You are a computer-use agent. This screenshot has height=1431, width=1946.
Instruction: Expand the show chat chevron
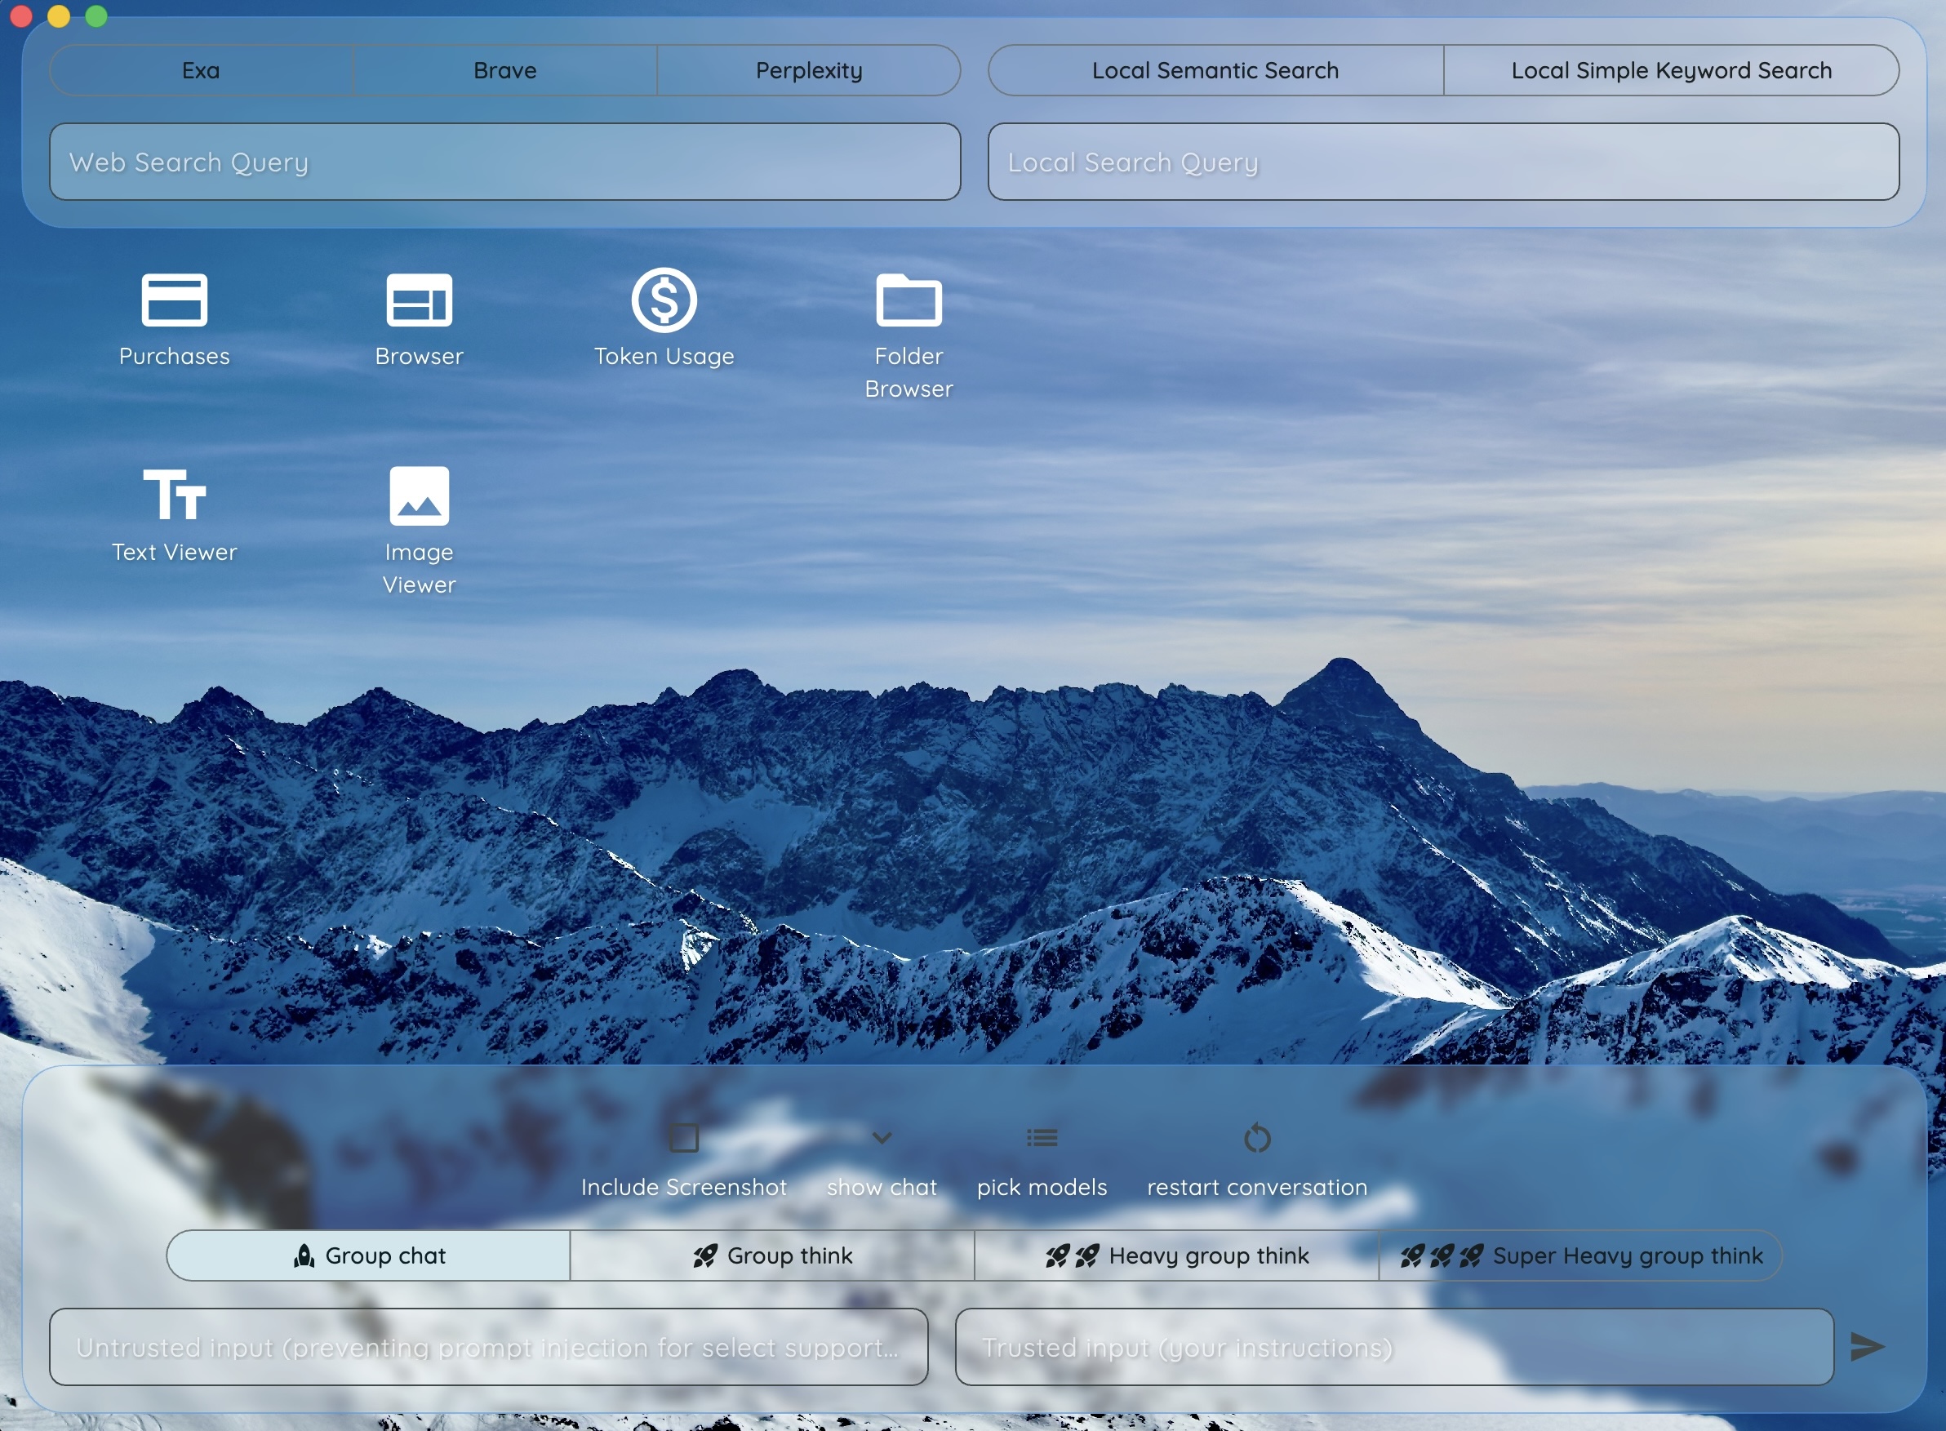point(882,1138)
